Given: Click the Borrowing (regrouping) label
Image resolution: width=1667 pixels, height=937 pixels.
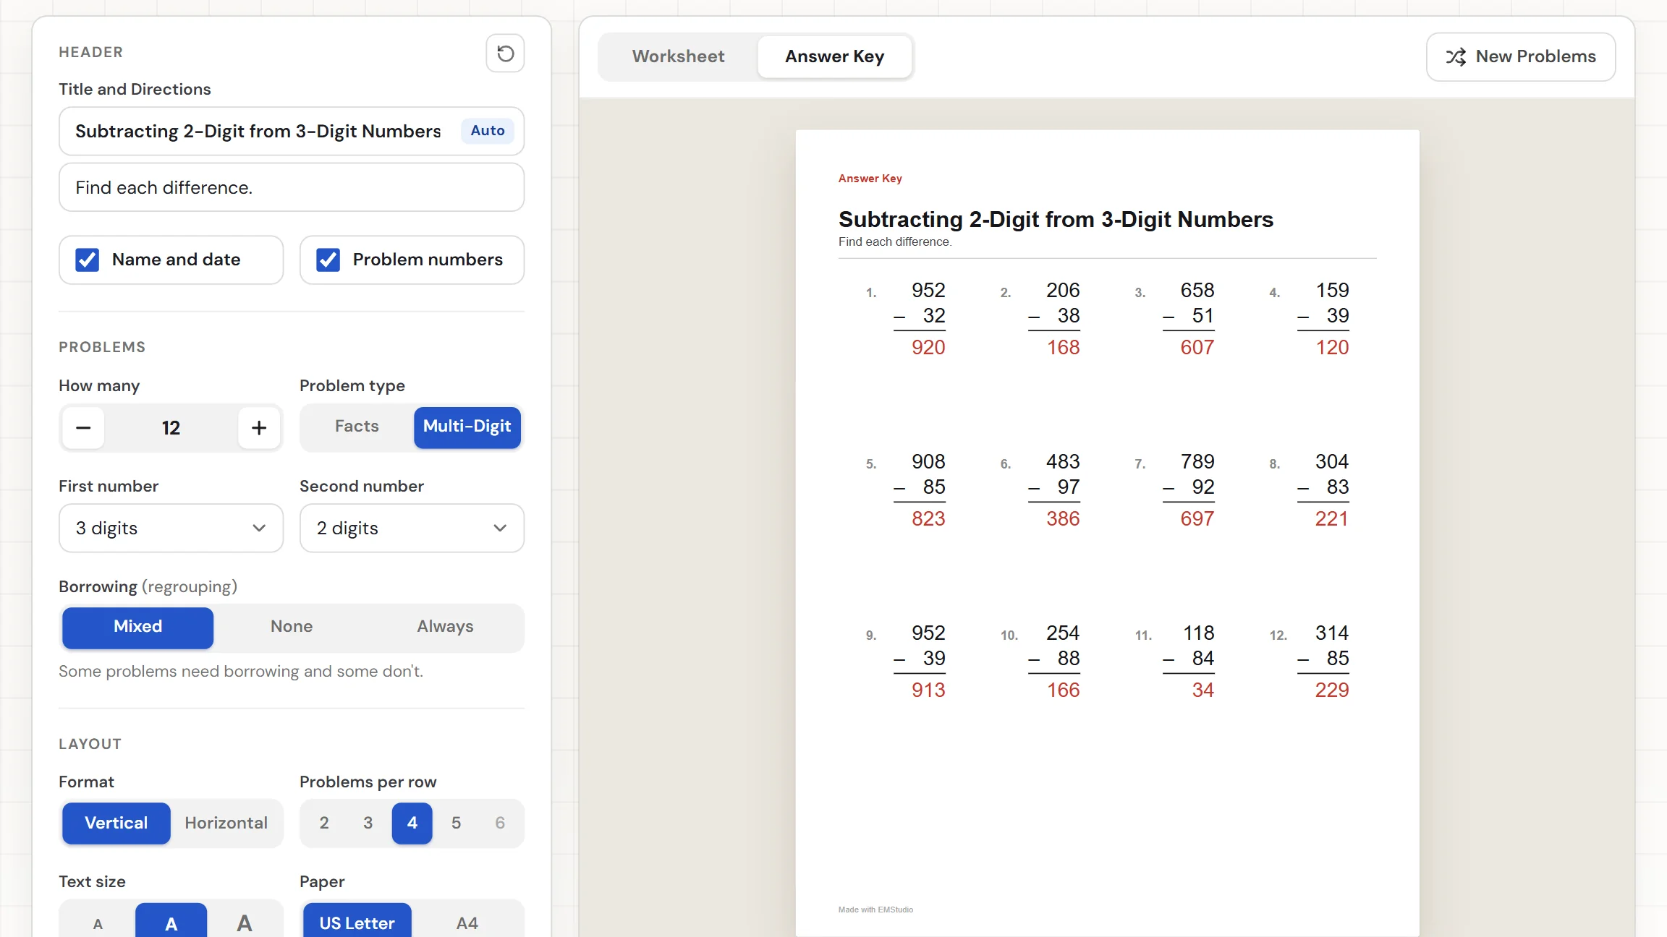Looking at the screenshot, I should (148, 587).
